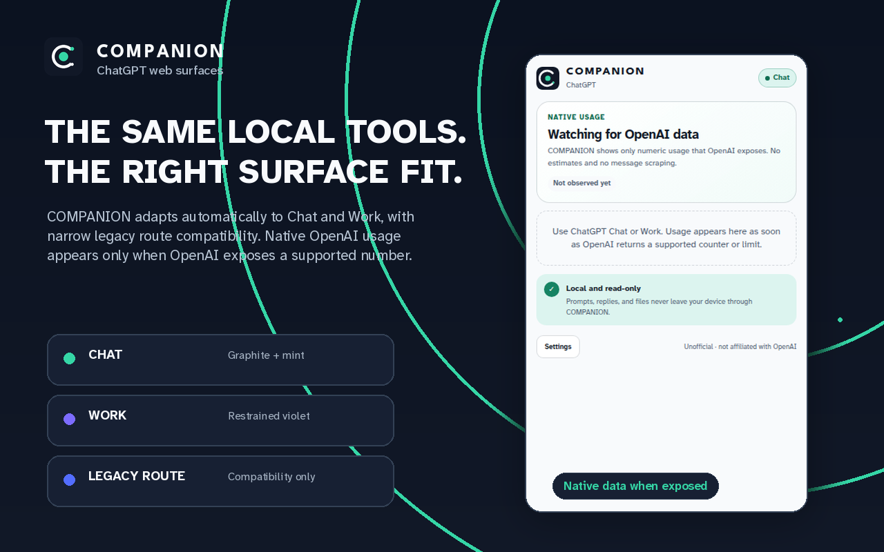Screen dimensions: 884x552
Task: Click the Unofficial not affiliated with OpenAI note
Action: click(740, 346)
